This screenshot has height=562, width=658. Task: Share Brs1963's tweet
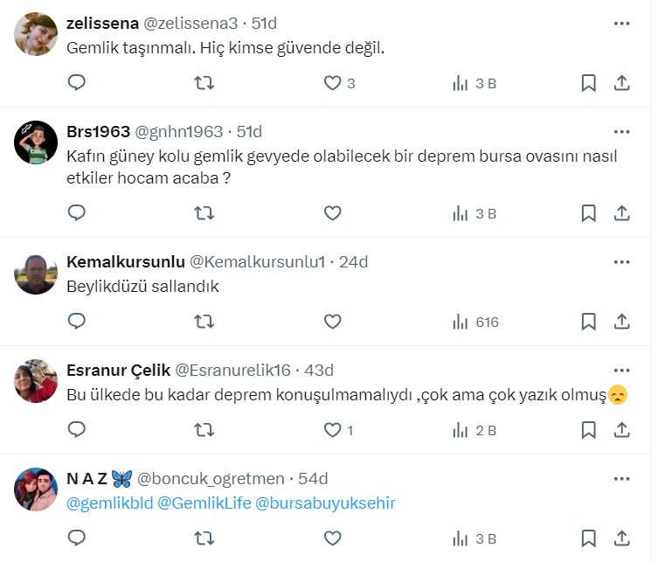point(621,212)
